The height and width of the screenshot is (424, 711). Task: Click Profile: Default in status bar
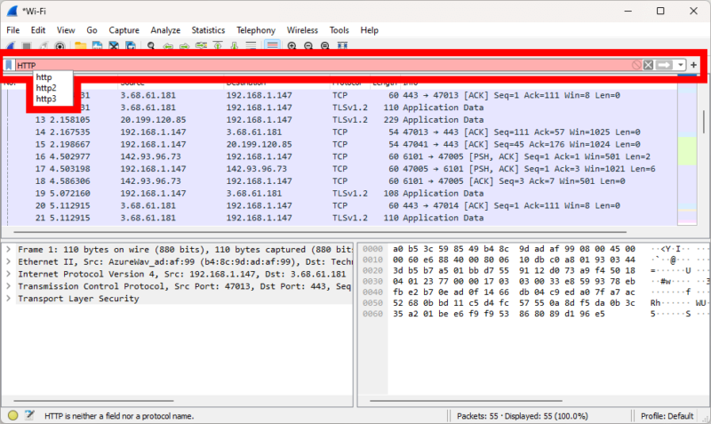[667, 416]
